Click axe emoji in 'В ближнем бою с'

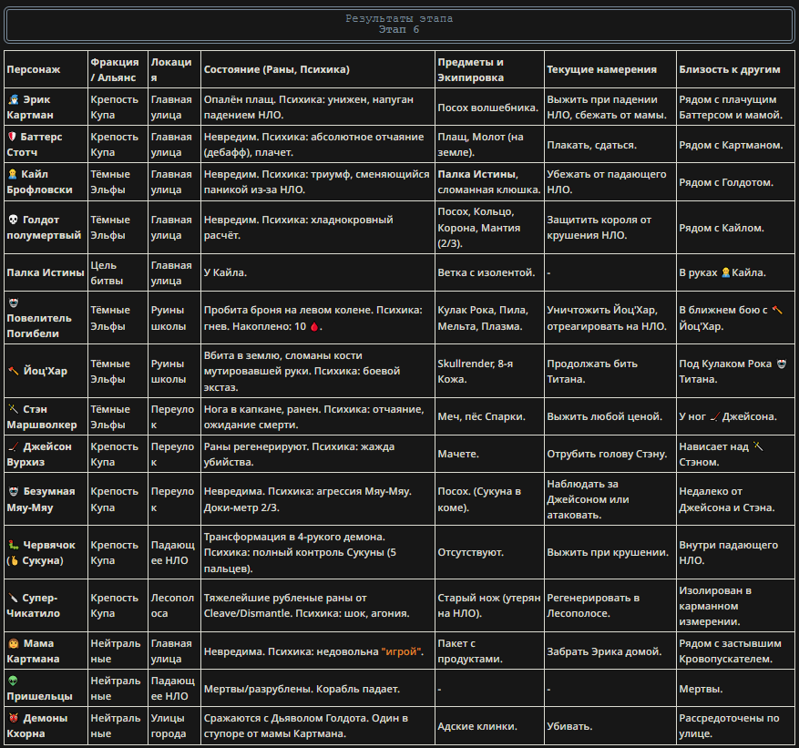pyautogui.click(x=777, y=310)
